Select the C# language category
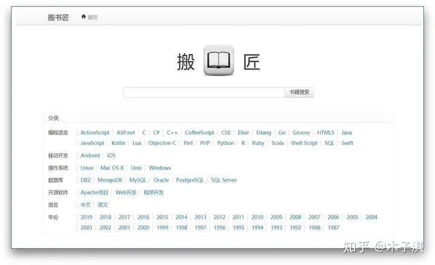 tap(156, 132)
